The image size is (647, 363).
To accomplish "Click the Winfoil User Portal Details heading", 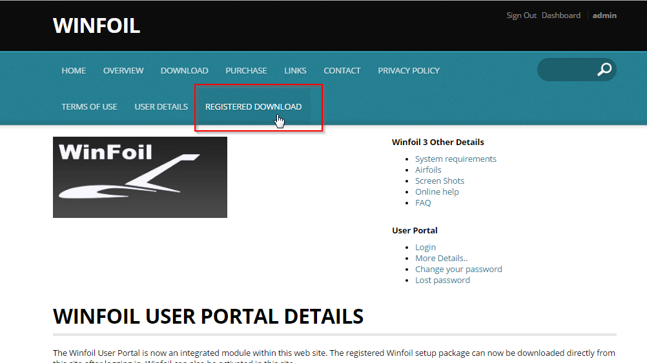I will click(208, 317).
